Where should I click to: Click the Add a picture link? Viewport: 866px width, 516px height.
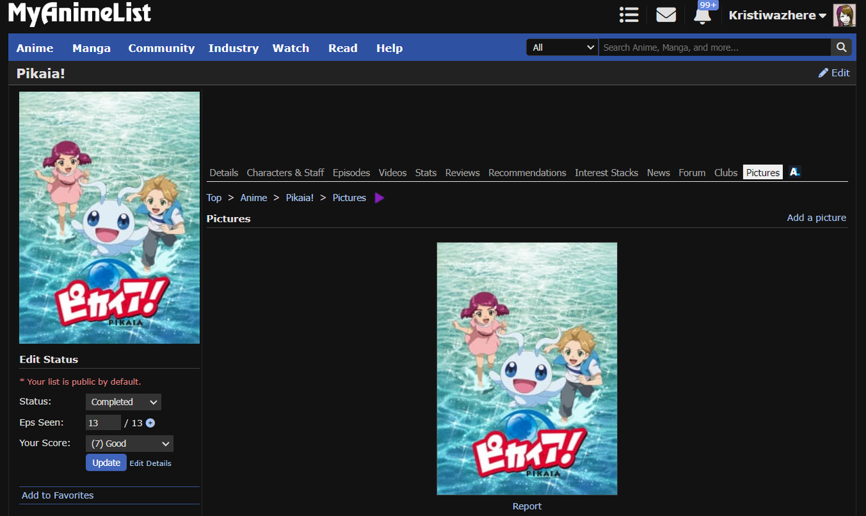(x=817, y=218)
